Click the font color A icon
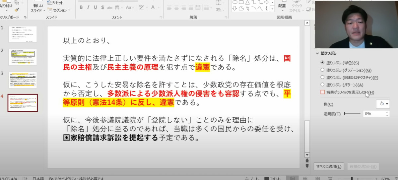 pyautogui.click(x=152, y=7)
